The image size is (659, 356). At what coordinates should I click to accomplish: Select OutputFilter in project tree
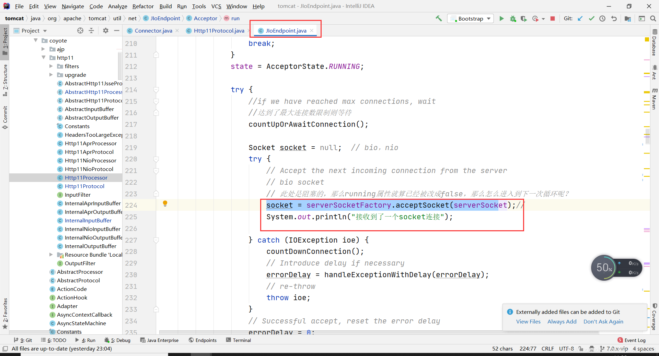tap(80, 263)
